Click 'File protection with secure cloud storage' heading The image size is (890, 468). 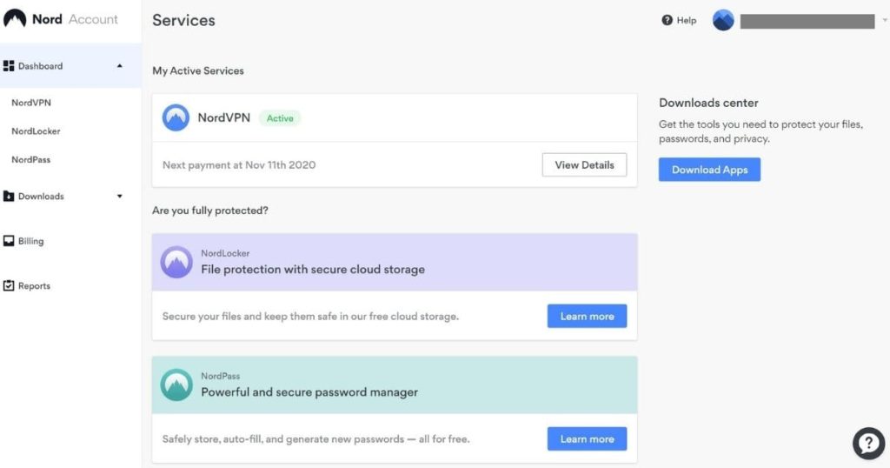click(x=313, y=269)
